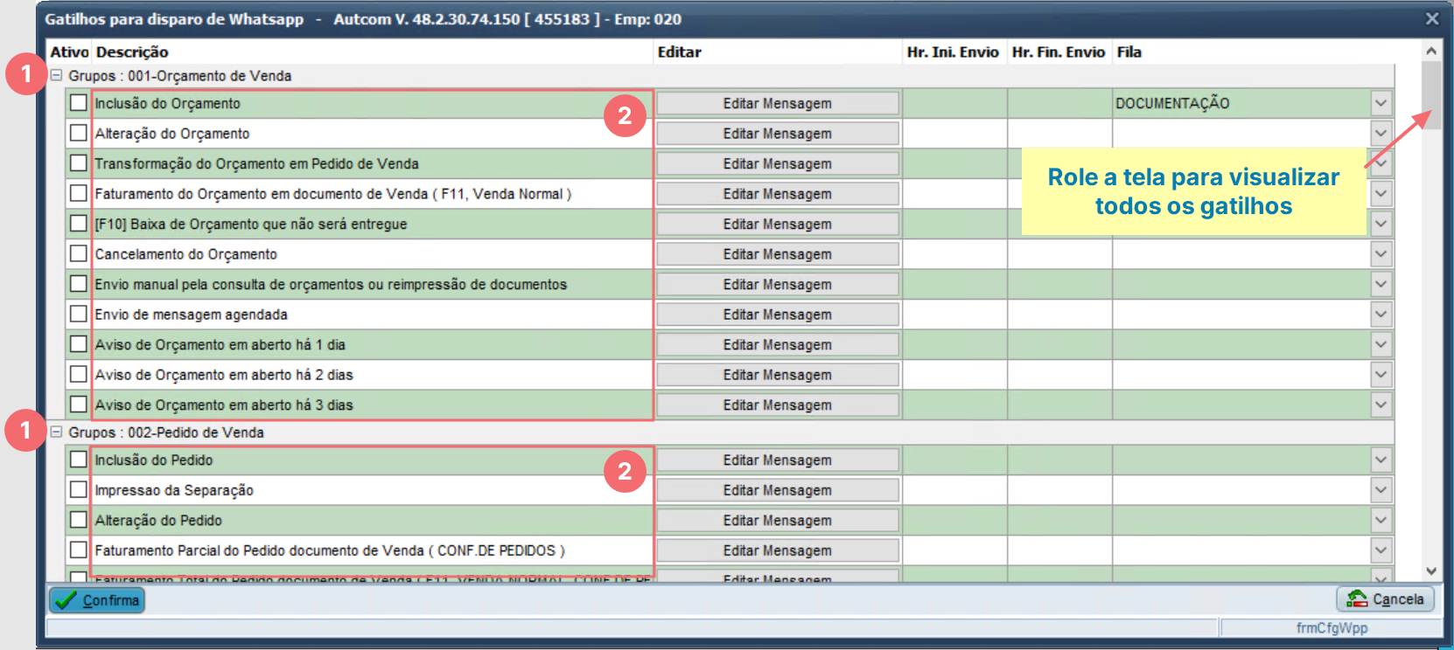Collapse the 001-Orçamento de Venda group
1454x650 pixels.
pyautogui.click(x=57, y=76)
